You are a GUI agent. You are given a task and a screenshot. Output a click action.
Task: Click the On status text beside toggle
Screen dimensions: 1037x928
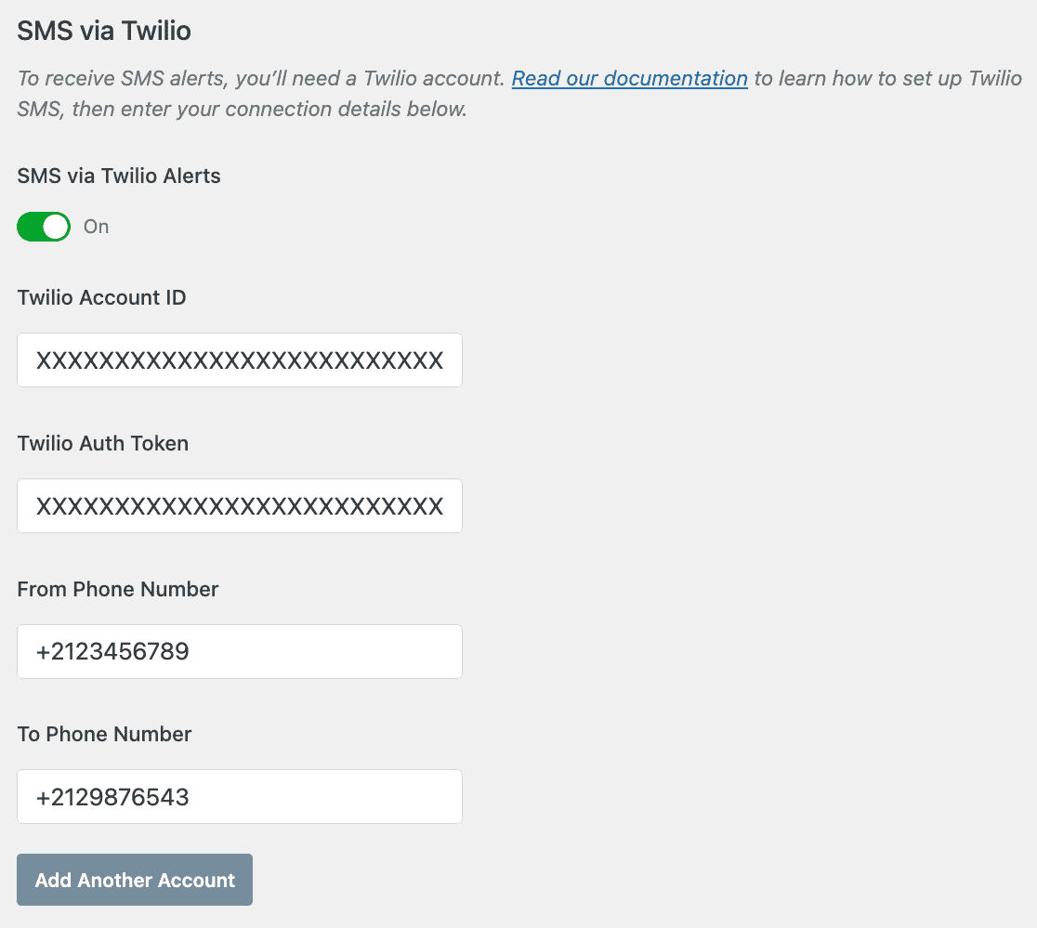[96, 227]
